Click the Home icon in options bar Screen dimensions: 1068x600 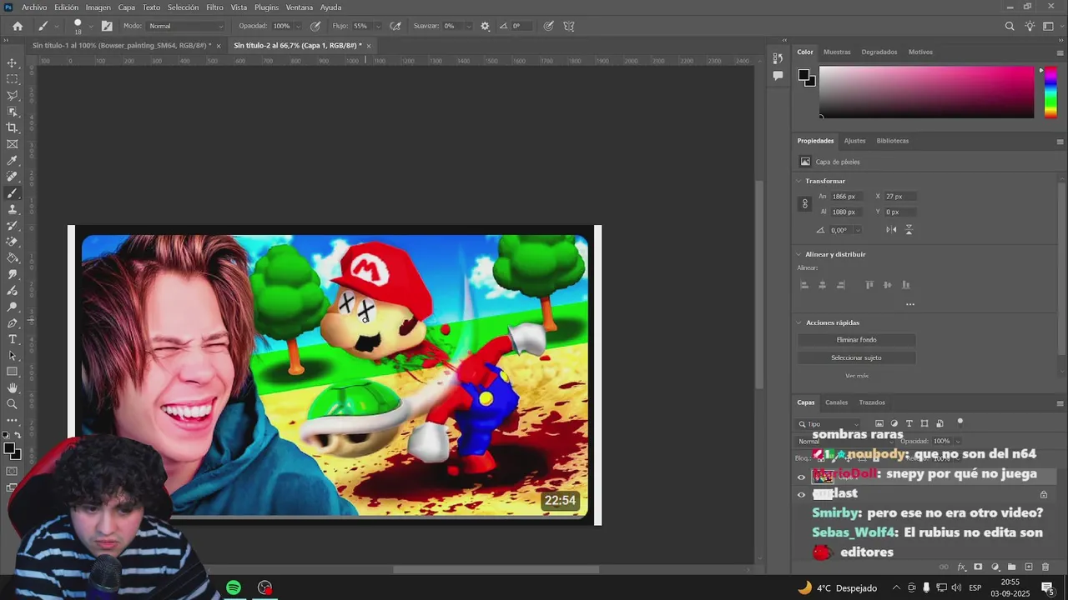tap(18, 26)
